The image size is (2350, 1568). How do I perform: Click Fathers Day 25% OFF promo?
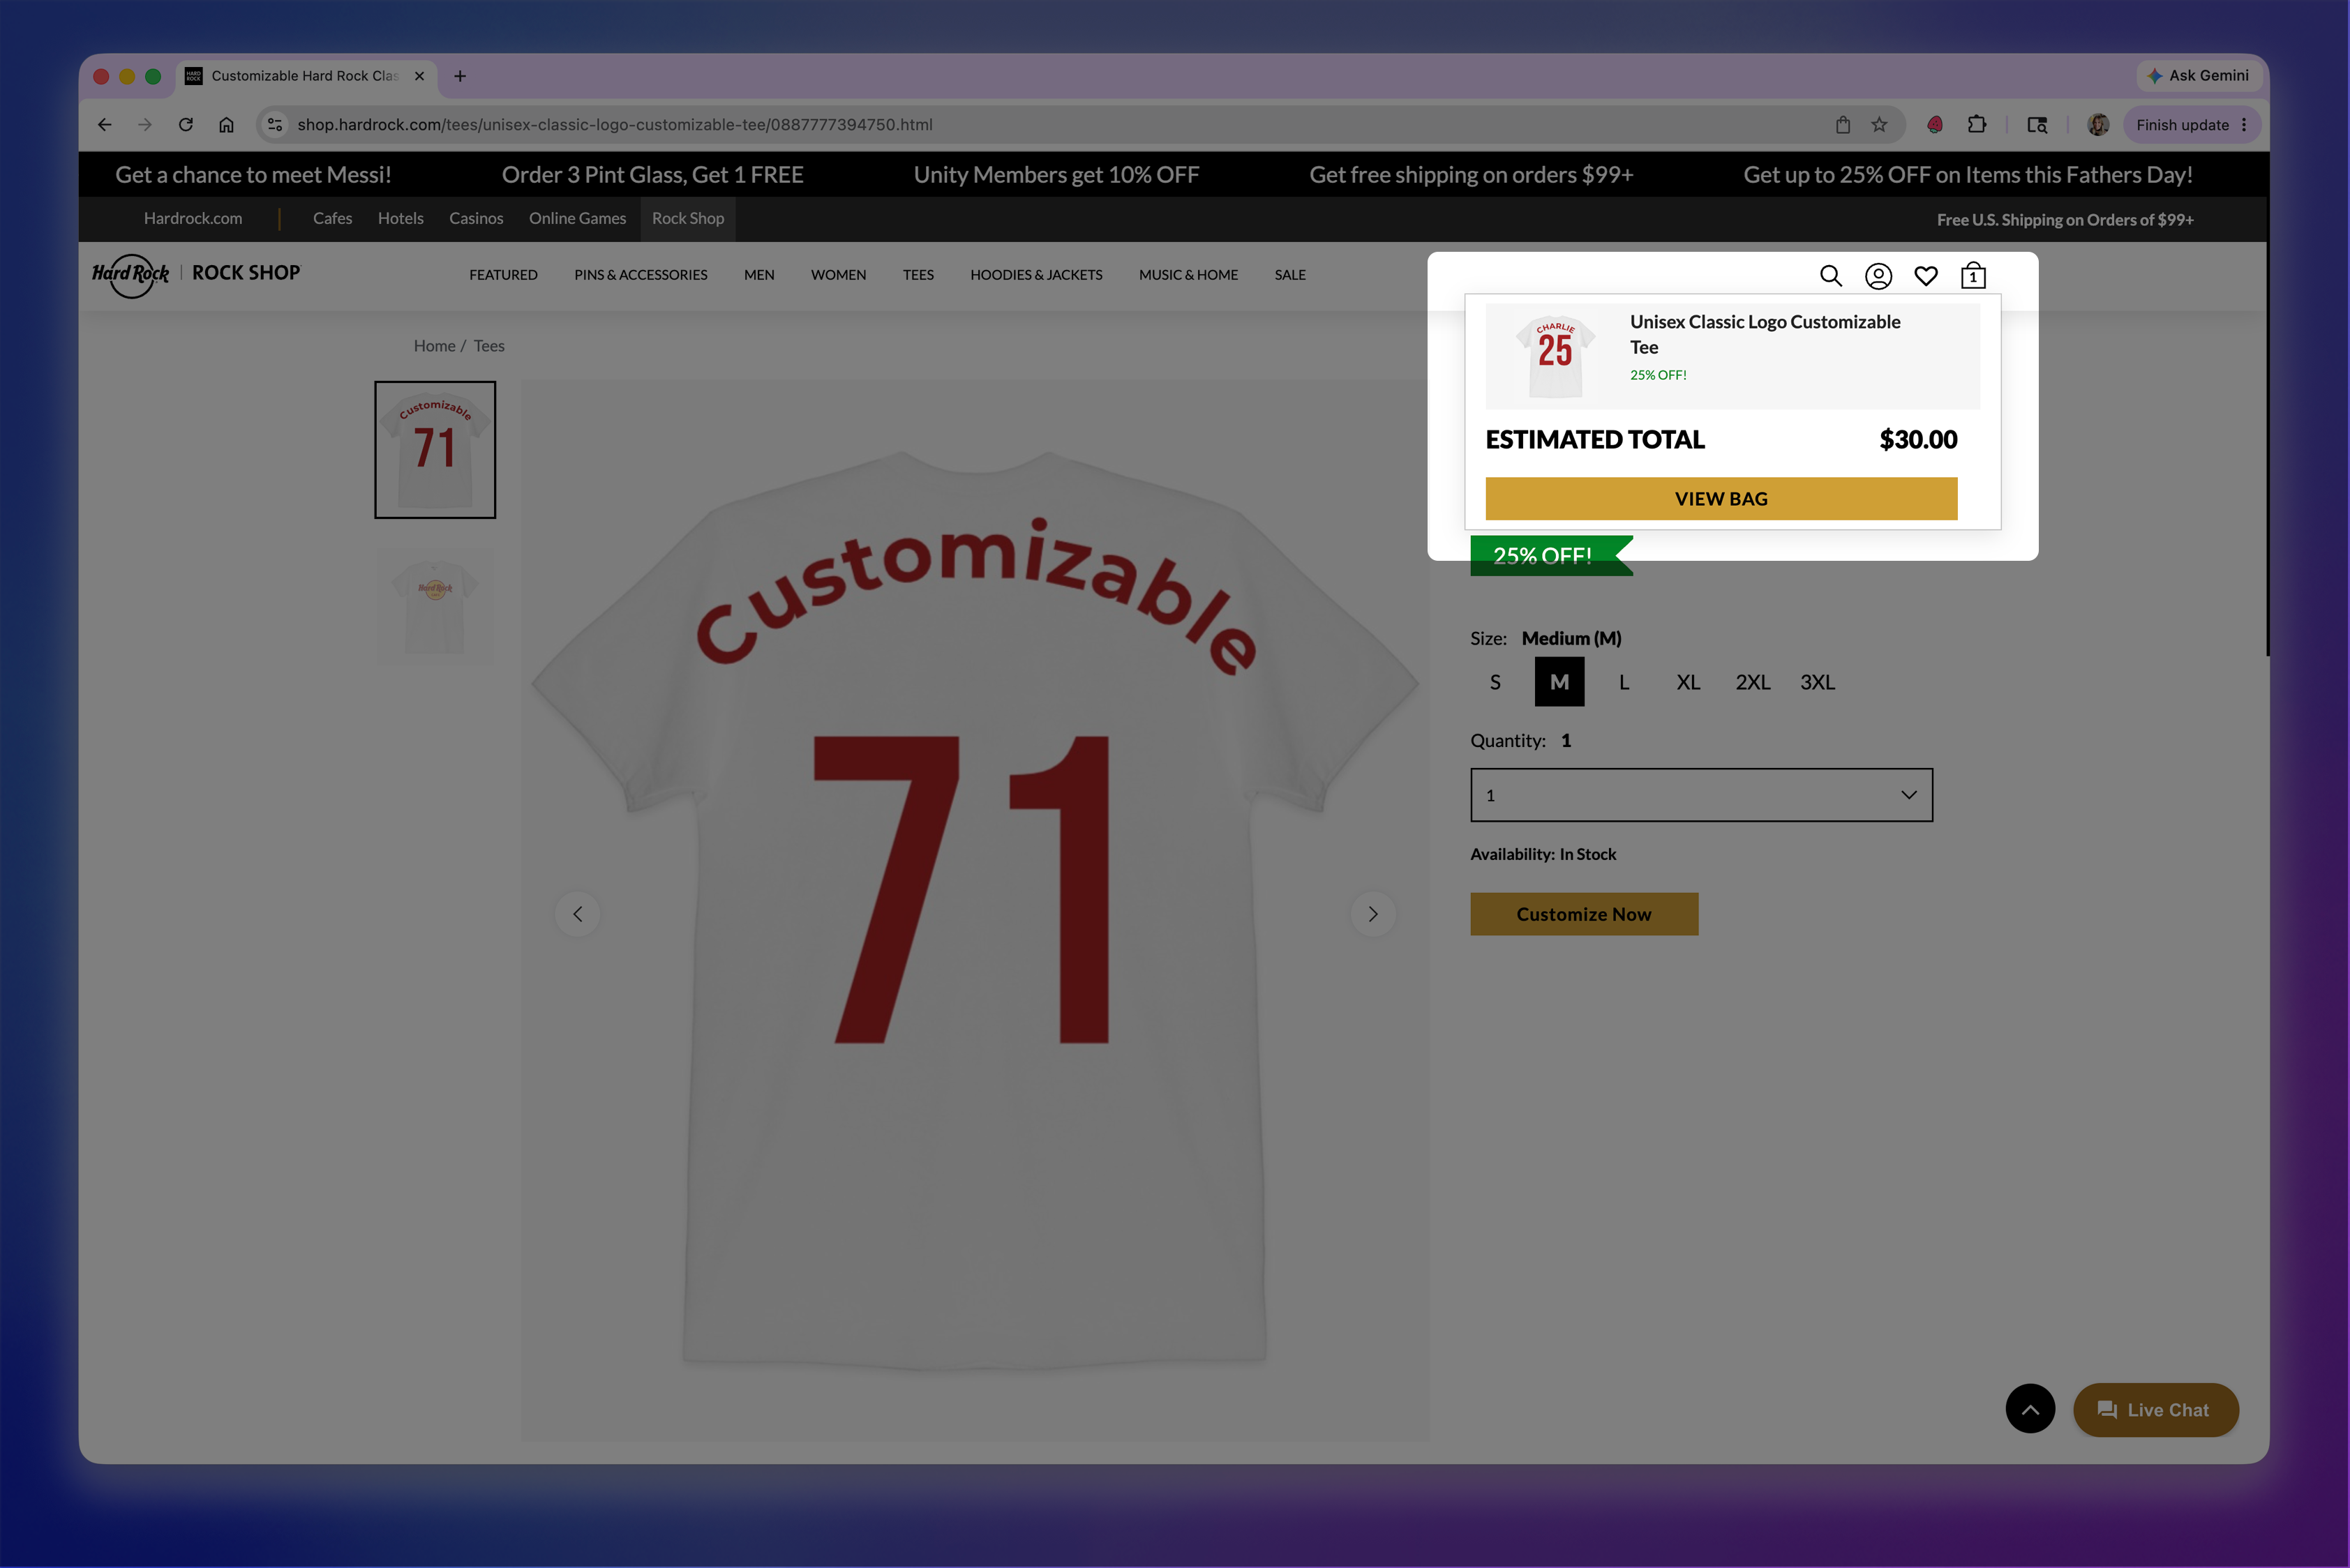tap(1968, 175)
